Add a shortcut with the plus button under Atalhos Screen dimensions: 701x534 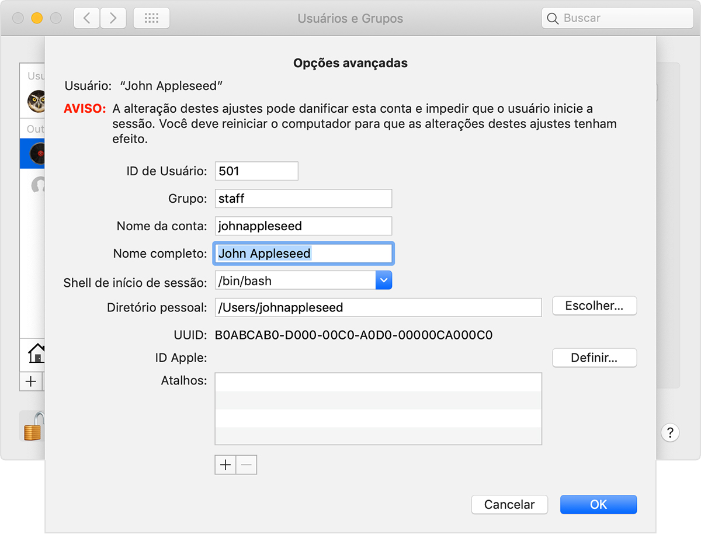pos(225,465)
